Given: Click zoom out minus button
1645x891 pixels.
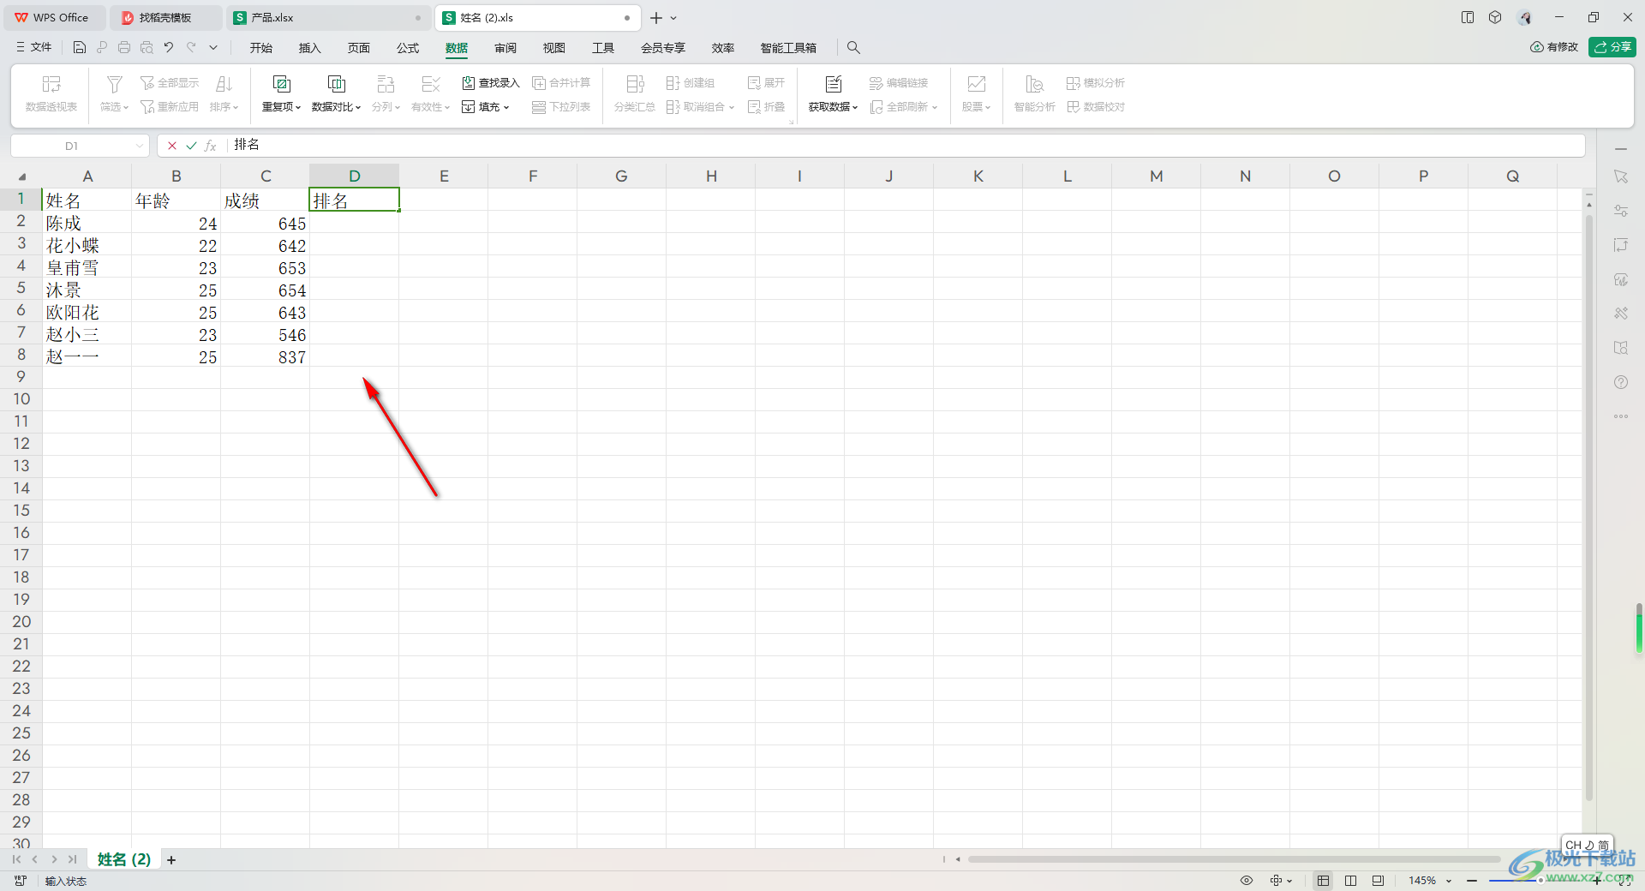Looking at the screenshot, I should [x=1472, y=881].
